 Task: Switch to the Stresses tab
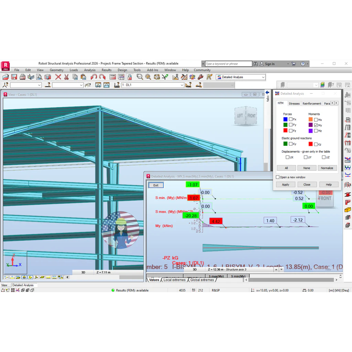point(294,103)
